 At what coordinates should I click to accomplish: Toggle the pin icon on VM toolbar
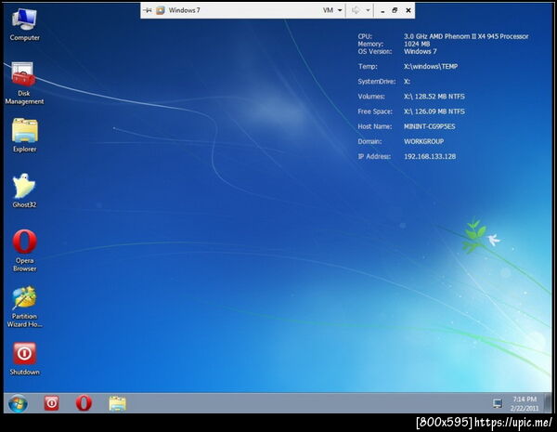(148, 10)
